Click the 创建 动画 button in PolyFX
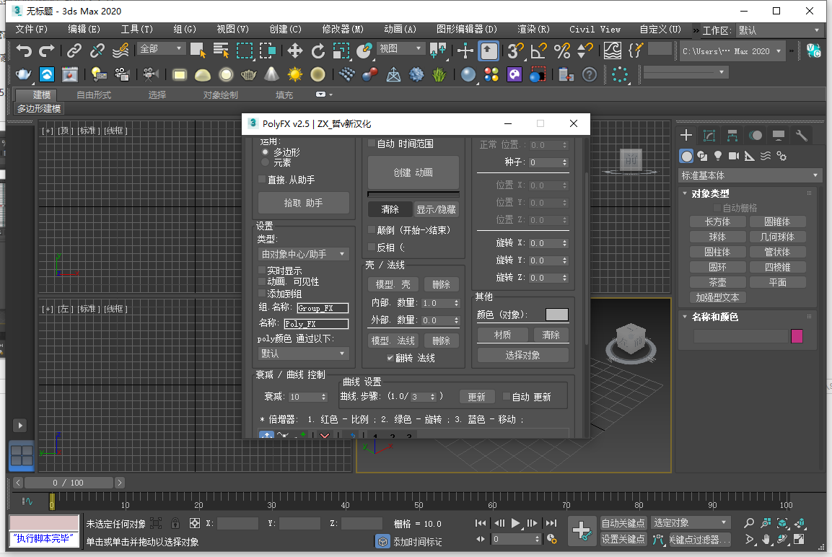The width and height of the screenshot is (832, 557). point(413,172)
